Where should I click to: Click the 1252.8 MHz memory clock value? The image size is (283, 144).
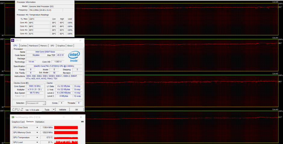(x=47, y=133)
